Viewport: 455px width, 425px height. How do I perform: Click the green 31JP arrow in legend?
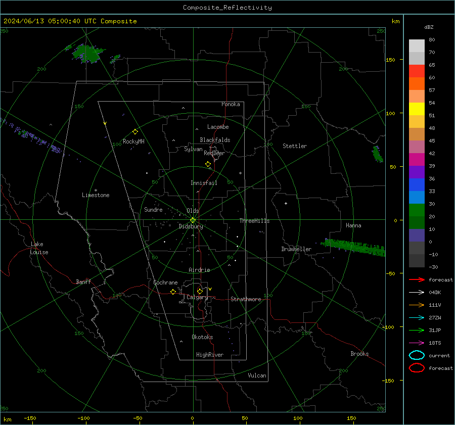pos(417,330)
